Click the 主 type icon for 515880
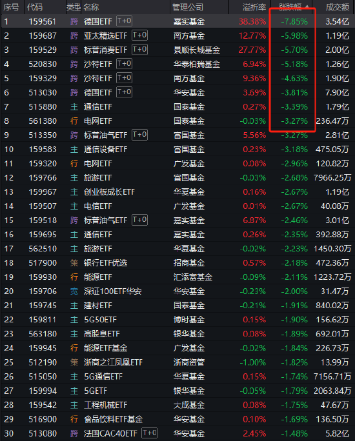Screen dimensions: 355x441 pos(74,107)
